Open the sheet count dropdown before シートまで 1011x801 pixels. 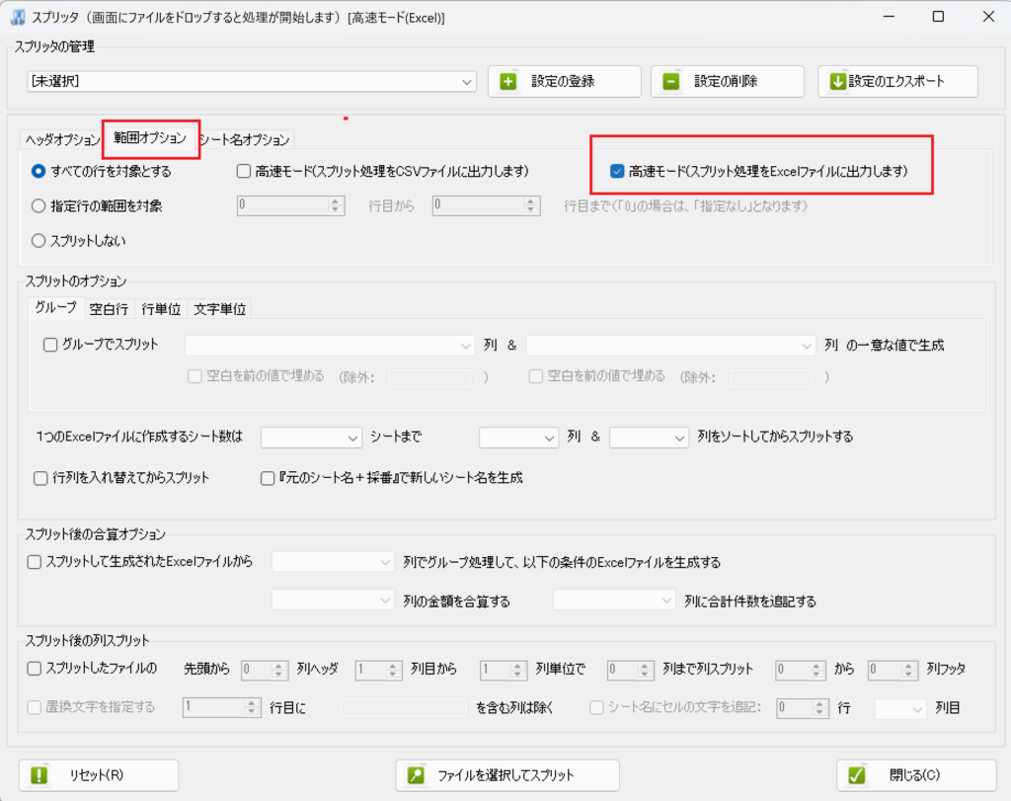(x=311, y=438)
